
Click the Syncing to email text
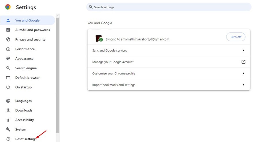(x=137, y=39)
